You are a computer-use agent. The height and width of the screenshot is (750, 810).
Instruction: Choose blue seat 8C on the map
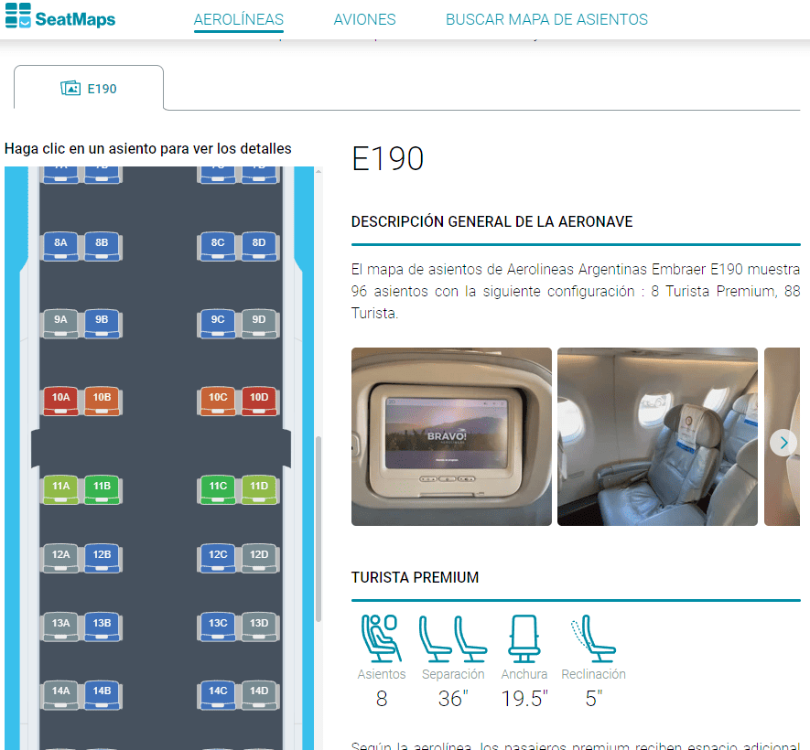coord(218,246)
